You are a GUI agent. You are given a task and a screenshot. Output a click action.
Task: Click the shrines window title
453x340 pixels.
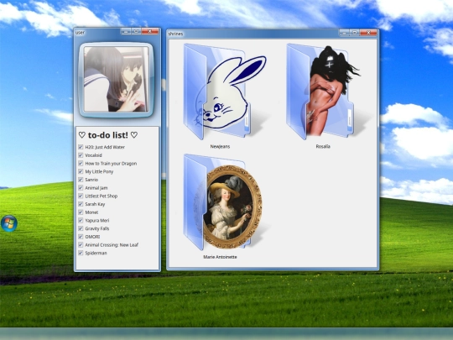pos(175,34)
